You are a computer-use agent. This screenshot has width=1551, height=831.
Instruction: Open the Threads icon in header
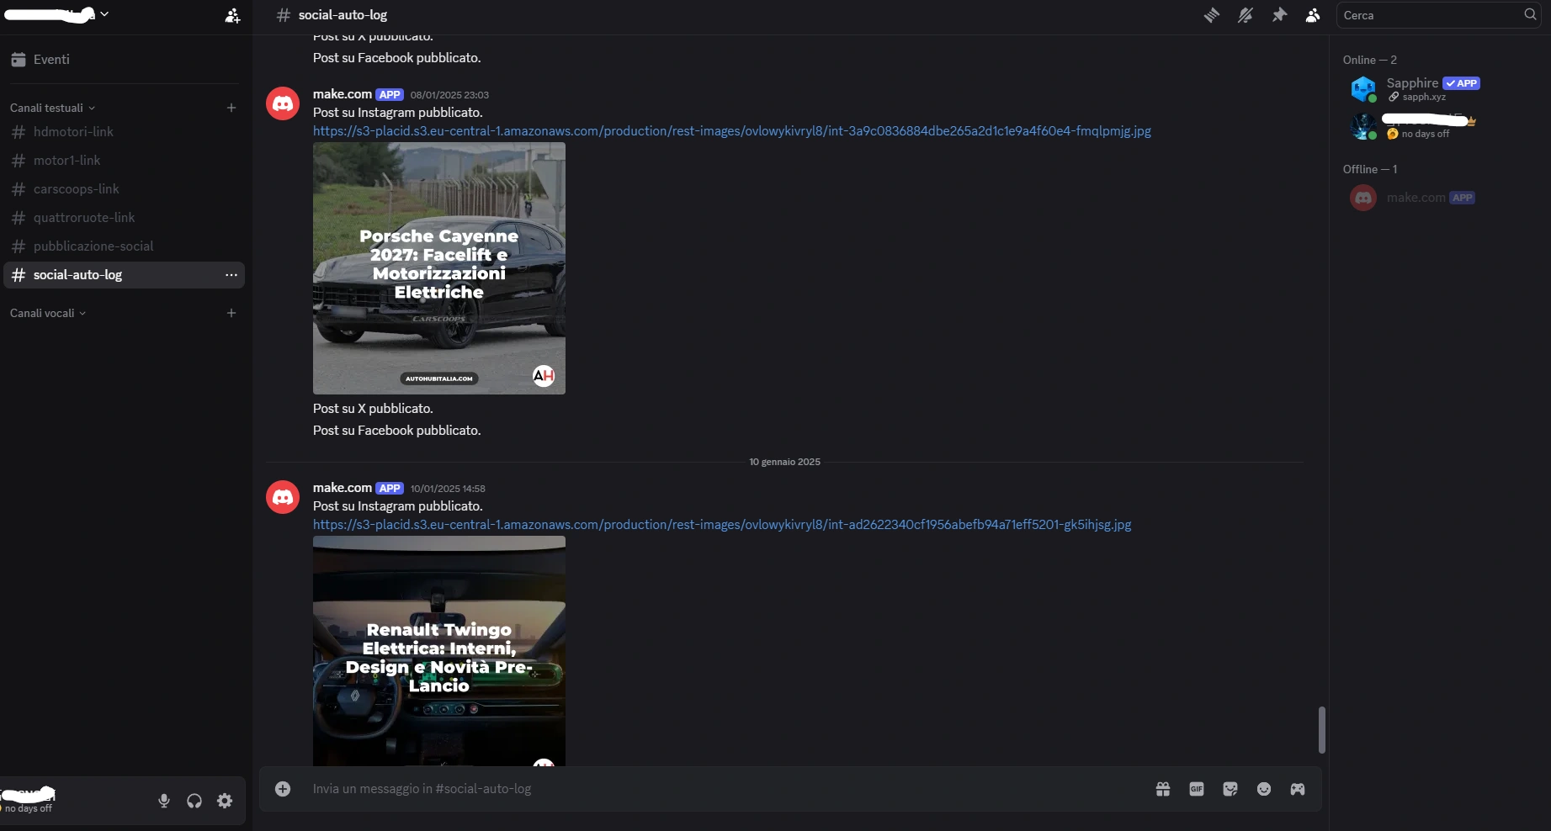coord(1212,15)
